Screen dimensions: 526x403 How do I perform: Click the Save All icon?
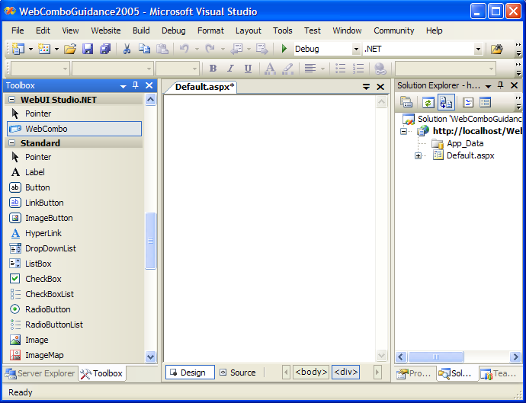coord(104,49)
